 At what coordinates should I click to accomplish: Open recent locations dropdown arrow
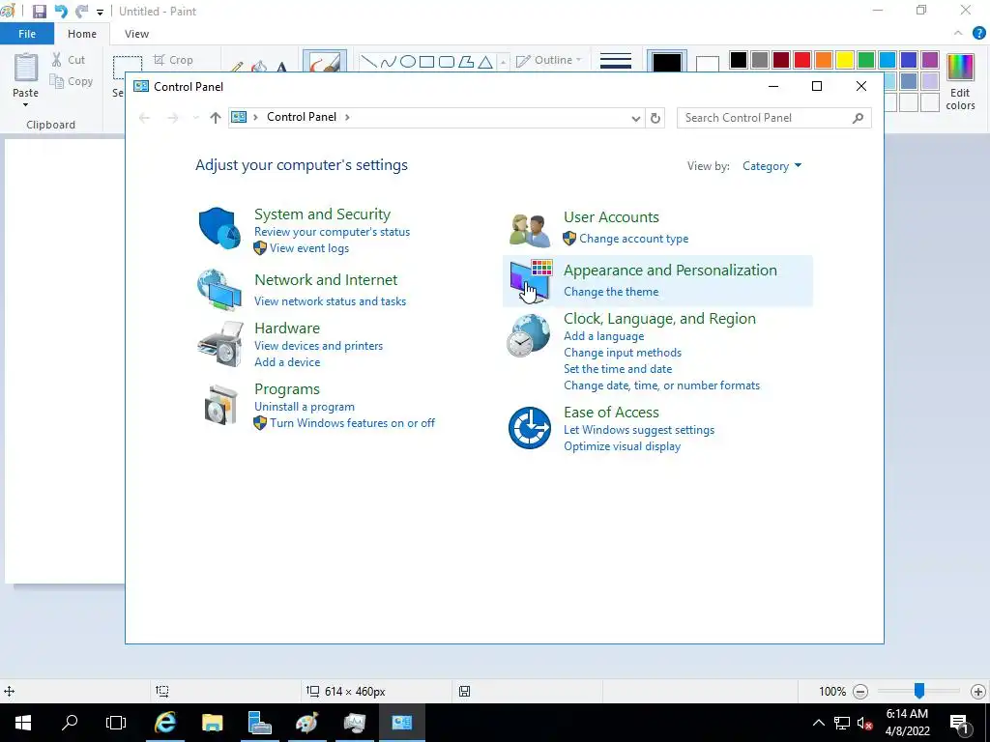point(195,118)
